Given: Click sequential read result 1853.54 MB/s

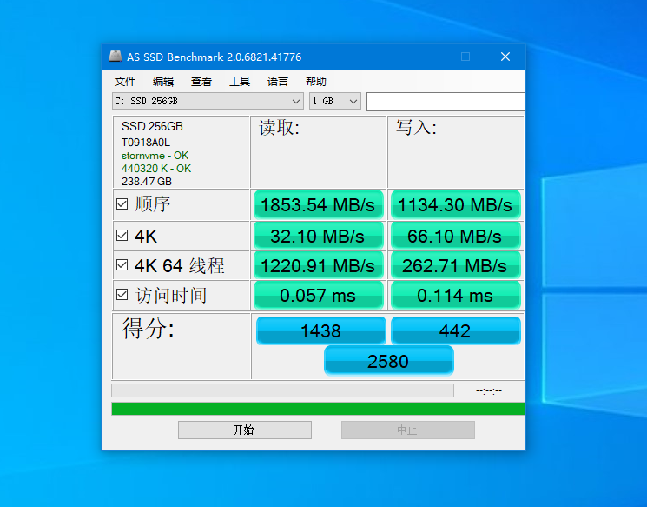Looking at the screenshot, I should click(x=318, y=205).
